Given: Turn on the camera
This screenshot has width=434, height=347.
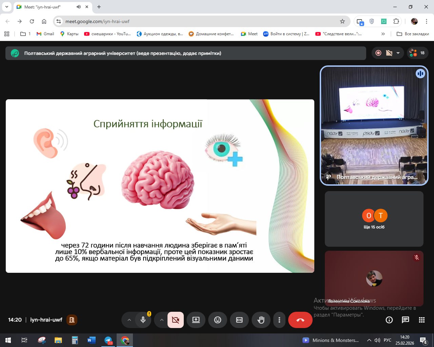Looking at the screenshot, I should pos(176,320).
